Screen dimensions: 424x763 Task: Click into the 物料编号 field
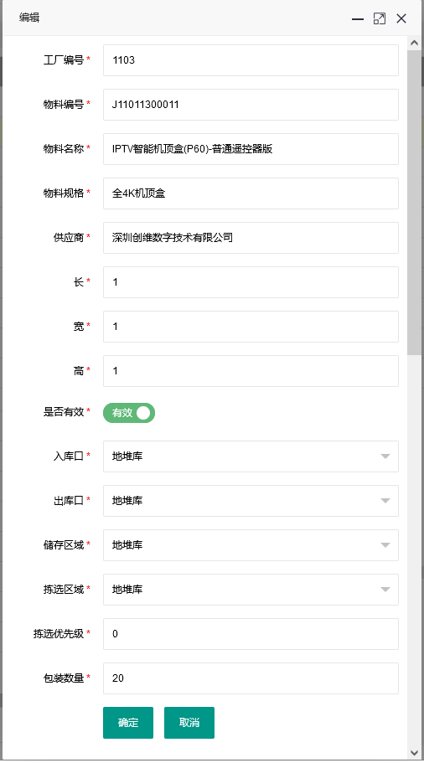tap(251, 105)
